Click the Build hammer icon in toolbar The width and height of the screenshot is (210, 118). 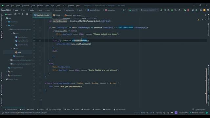coord(123,10)
